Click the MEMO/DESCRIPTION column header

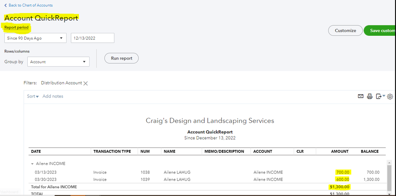224,152
